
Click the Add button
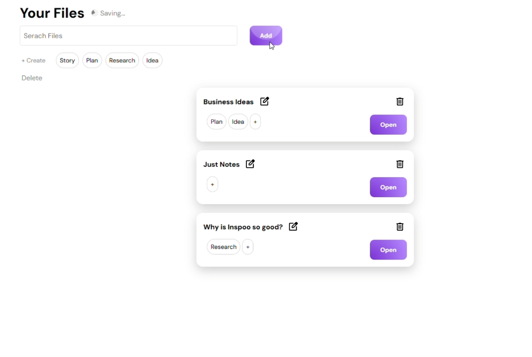(266, 35)
